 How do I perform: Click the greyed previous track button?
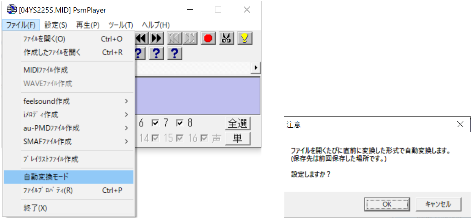click(x=175, y=38)
